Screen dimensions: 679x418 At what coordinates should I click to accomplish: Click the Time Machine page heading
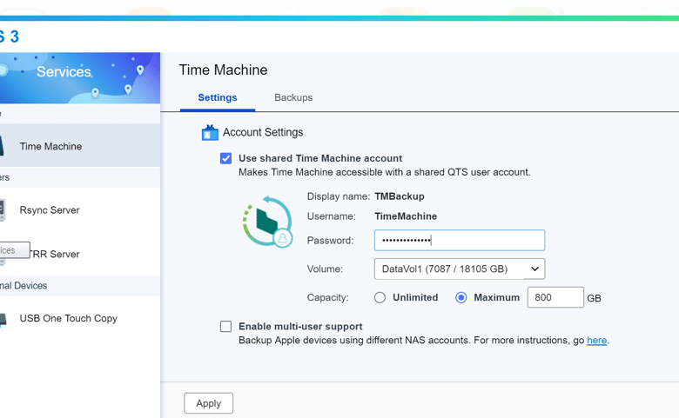pyautogui.click(x=223, y=70)
